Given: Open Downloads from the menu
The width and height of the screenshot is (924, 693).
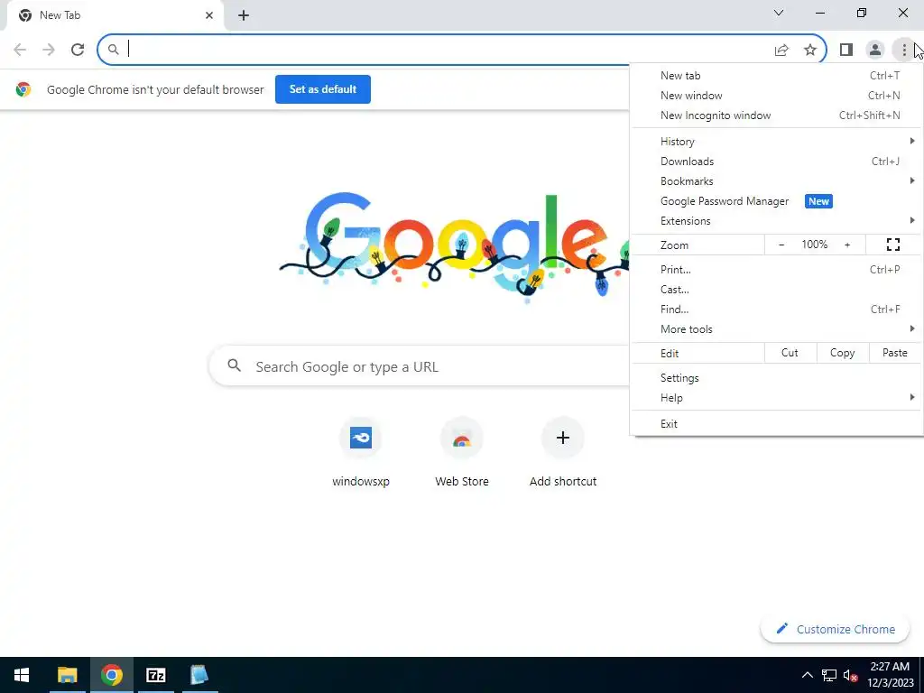Looking at the screenshot, I should [x=777, y=162].
